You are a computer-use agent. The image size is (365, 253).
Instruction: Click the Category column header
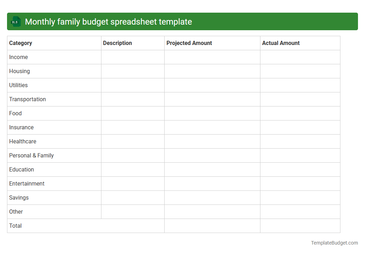[21, 43]
